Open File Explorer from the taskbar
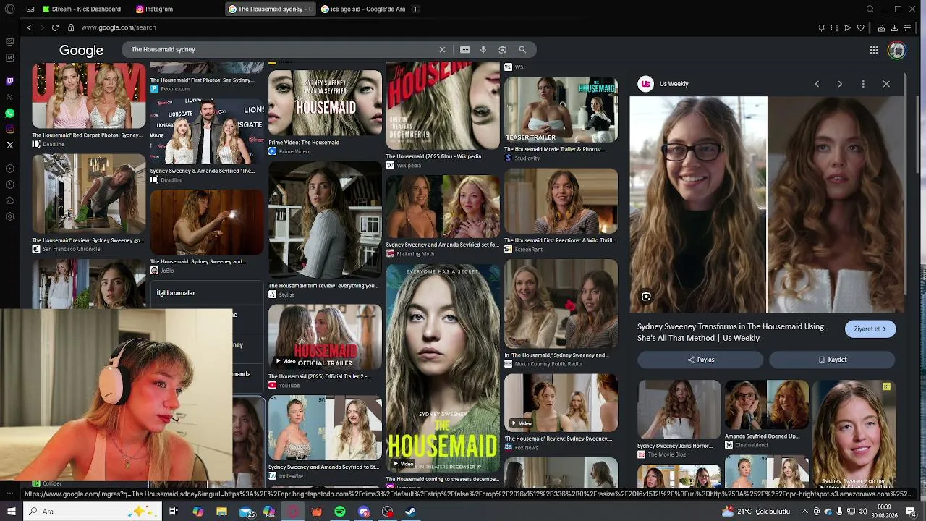Viewport: 926px width, 521px height. pyautogui.click(x=221, y=512)
